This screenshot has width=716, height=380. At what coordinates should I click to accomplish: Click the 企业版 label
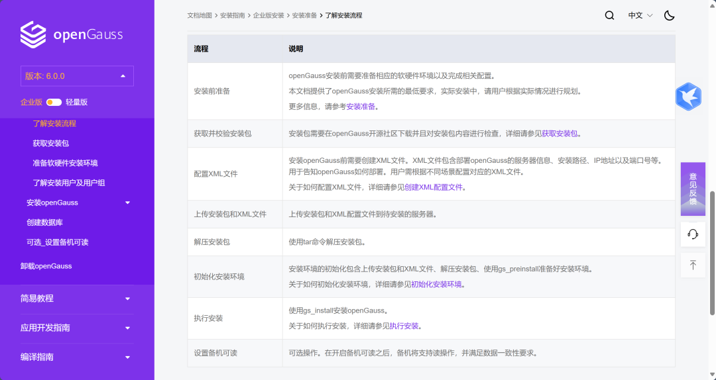(32, 102)
